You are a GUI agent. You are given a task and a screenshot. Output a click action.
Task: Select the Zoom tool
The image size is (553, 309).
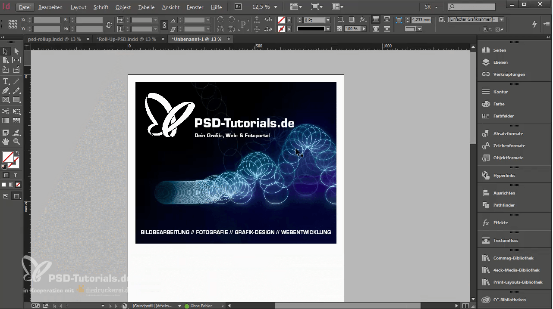[16, 142]
